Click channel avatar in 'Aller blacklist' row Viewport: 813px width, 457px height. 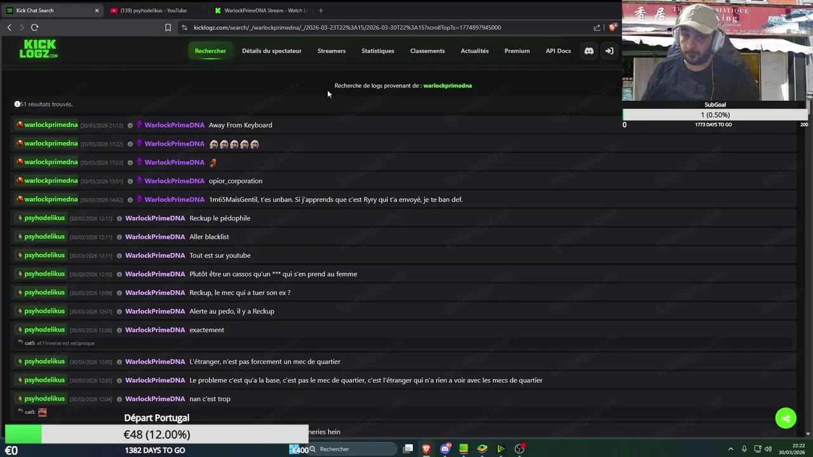(x=20, y=237)
